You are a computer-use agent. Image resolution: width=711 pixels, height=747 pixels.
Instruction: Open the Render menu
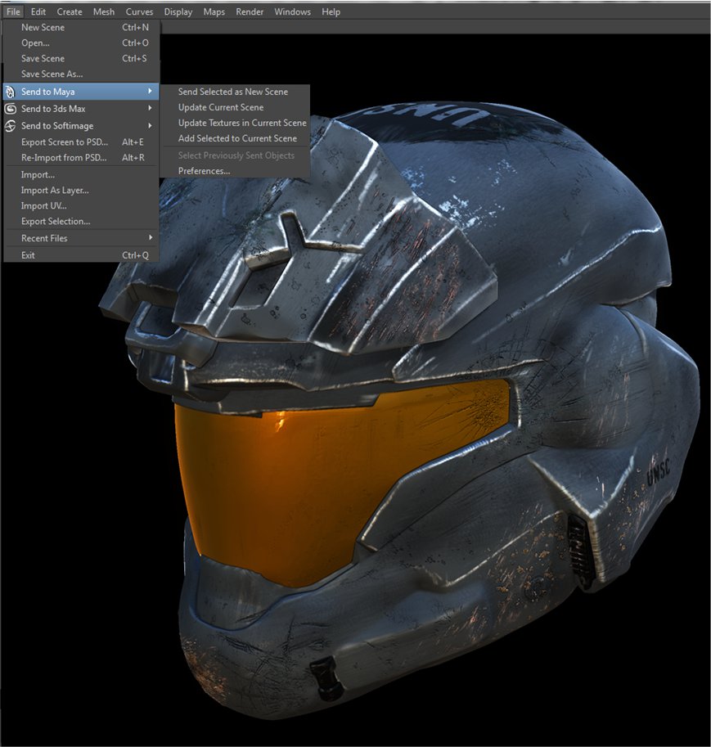(250, 12)
